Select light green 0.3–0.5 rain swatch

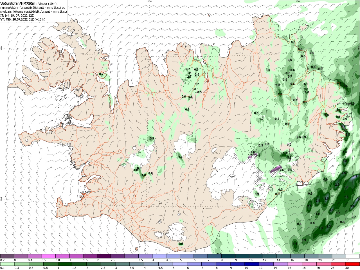[21, 264]
